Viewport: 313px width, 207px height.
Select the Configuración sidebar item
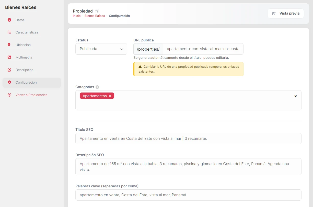point(32,82)
